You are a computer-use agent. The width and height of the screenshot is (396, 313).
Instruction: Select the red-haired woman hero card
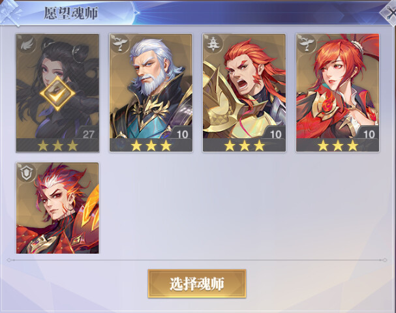coord(337,93)
